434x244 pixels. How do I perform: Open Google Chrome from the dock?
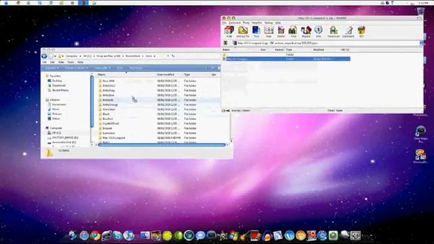pos(95,235)
